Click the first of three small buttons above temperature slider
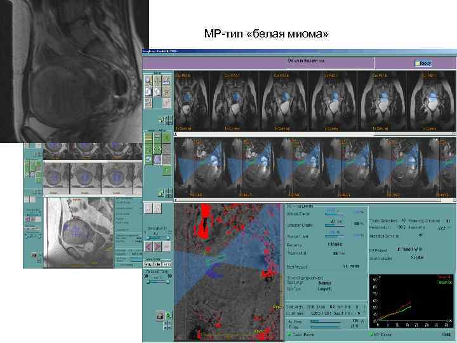This screenshot has width=457, height=343. (x=148, y=264)
